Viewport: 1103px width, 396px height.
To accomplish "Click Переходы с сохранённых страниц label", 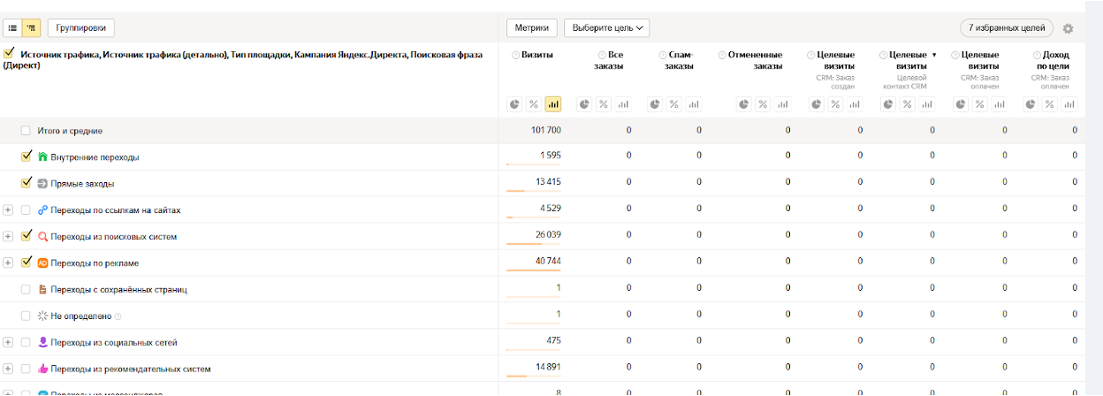I will [118, 290].
